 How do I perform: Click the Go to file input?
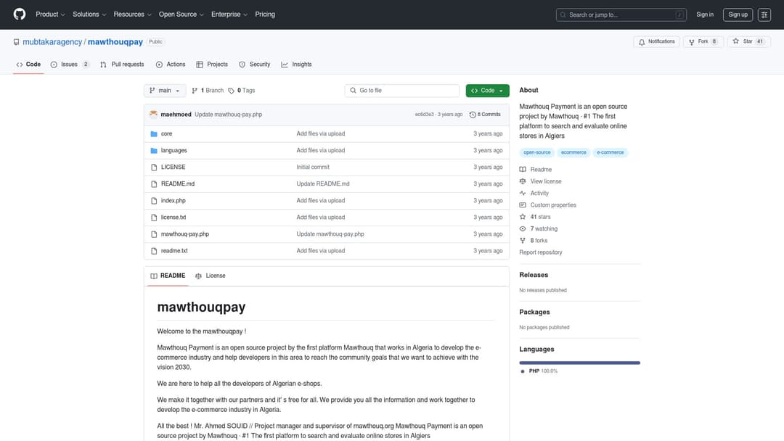[x=401, y=91]
